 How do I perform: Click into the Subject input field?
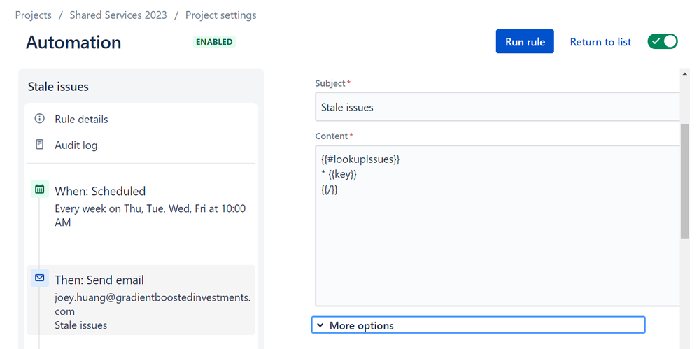497,108
